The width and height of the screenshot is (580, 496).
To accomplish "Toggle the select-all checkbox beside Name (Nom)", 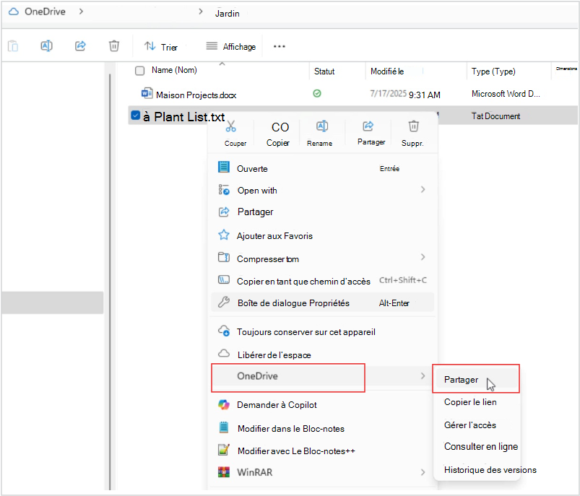I will point(140,71).
